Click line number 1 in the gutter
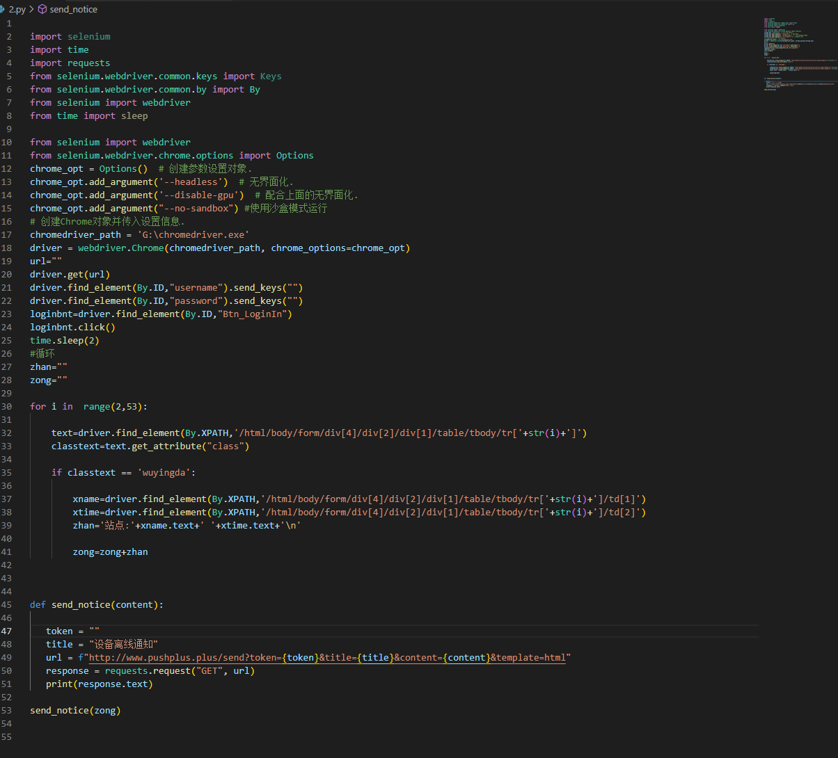The width and height of the screenshot is (838, 758). click(9, 23)
